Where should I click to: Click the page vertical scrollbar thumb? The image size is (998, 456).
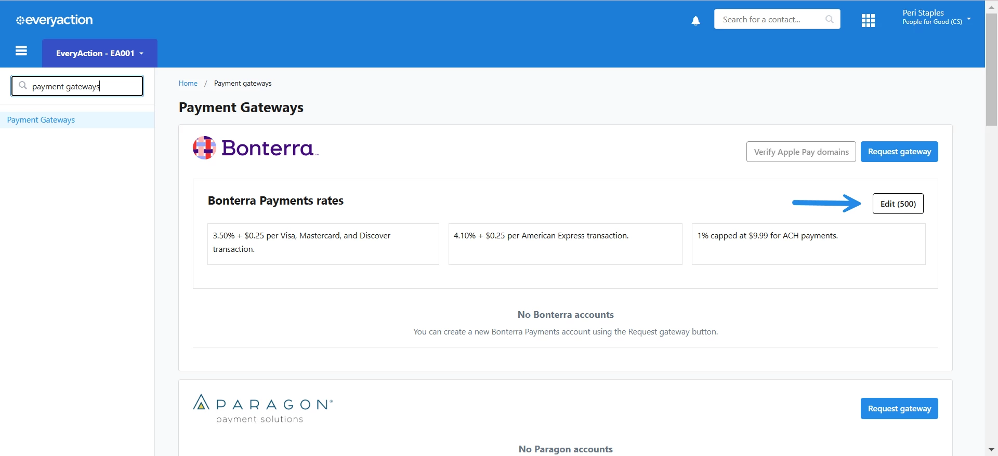tap(991, 70)
